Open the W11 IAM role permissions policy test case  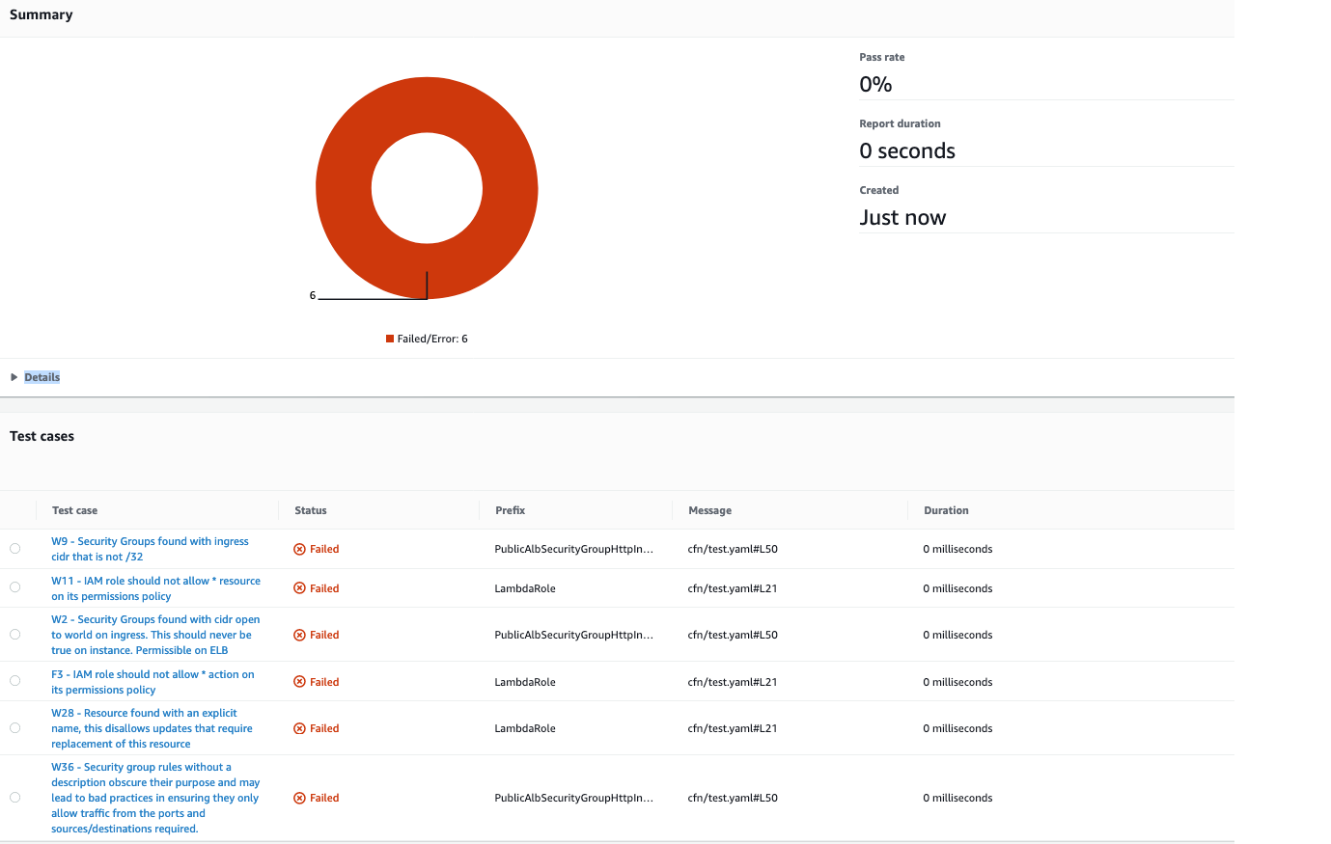154,587
